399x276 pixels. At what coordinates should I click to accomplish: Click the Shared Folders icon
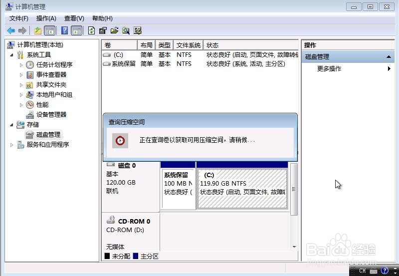[x=29, y=85]
